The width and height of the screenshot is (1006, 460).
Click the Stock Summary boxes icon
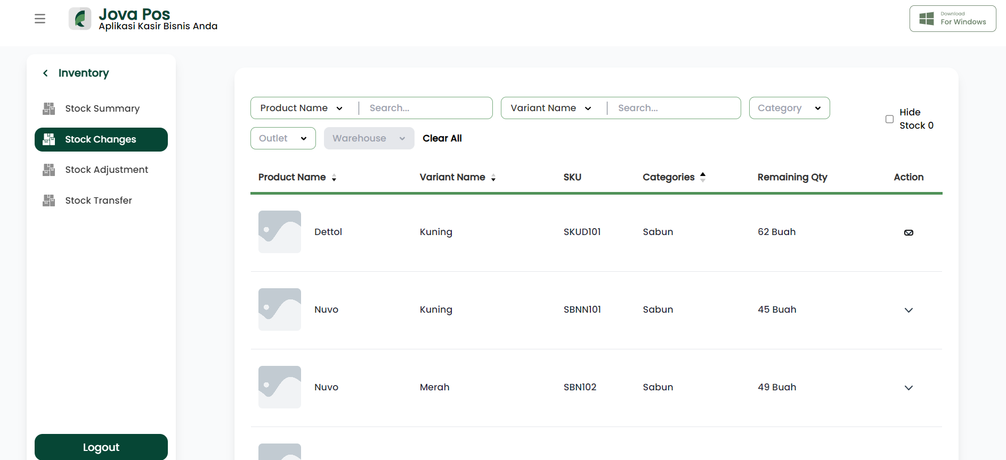click(49, 108)
